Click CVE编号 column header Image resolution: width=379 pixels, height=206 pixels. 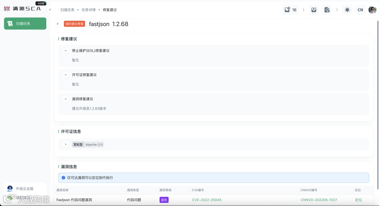pos(198,190)
